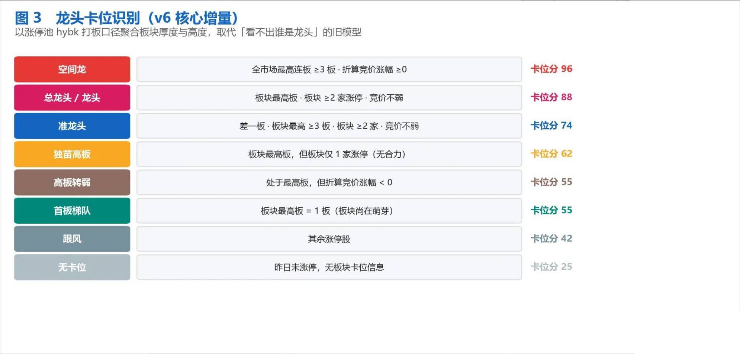
Task: Select the pink 总龙头 / 龙头 label box
Action: (72, 98)
